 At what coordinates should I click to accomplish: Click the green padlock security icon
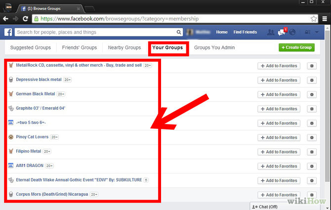[36, 19]
